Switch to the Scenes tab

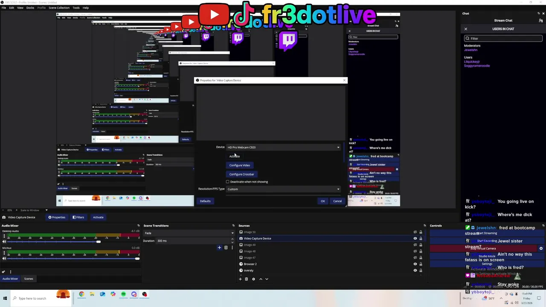tap(29, 279)
